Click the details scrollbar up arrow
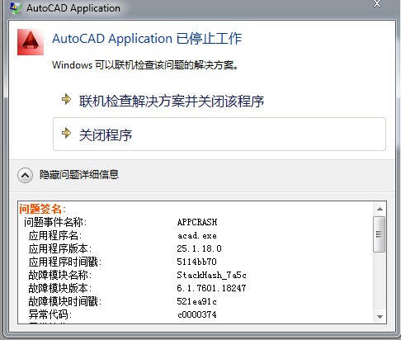 click(x=380, y=209)
